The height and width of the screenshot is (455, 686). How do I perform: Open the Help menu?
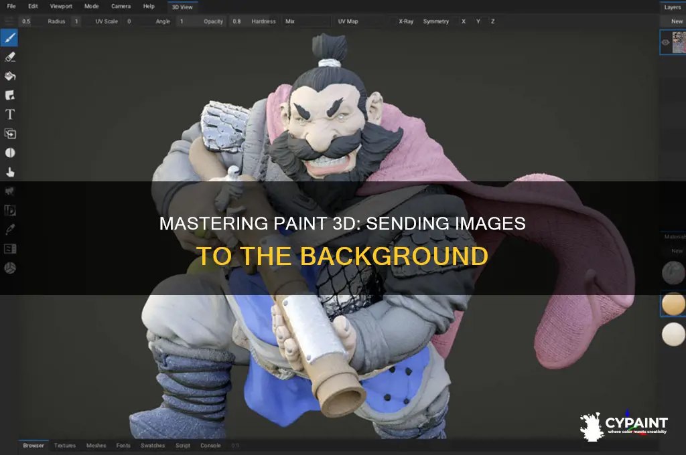[x=149, y=6]
